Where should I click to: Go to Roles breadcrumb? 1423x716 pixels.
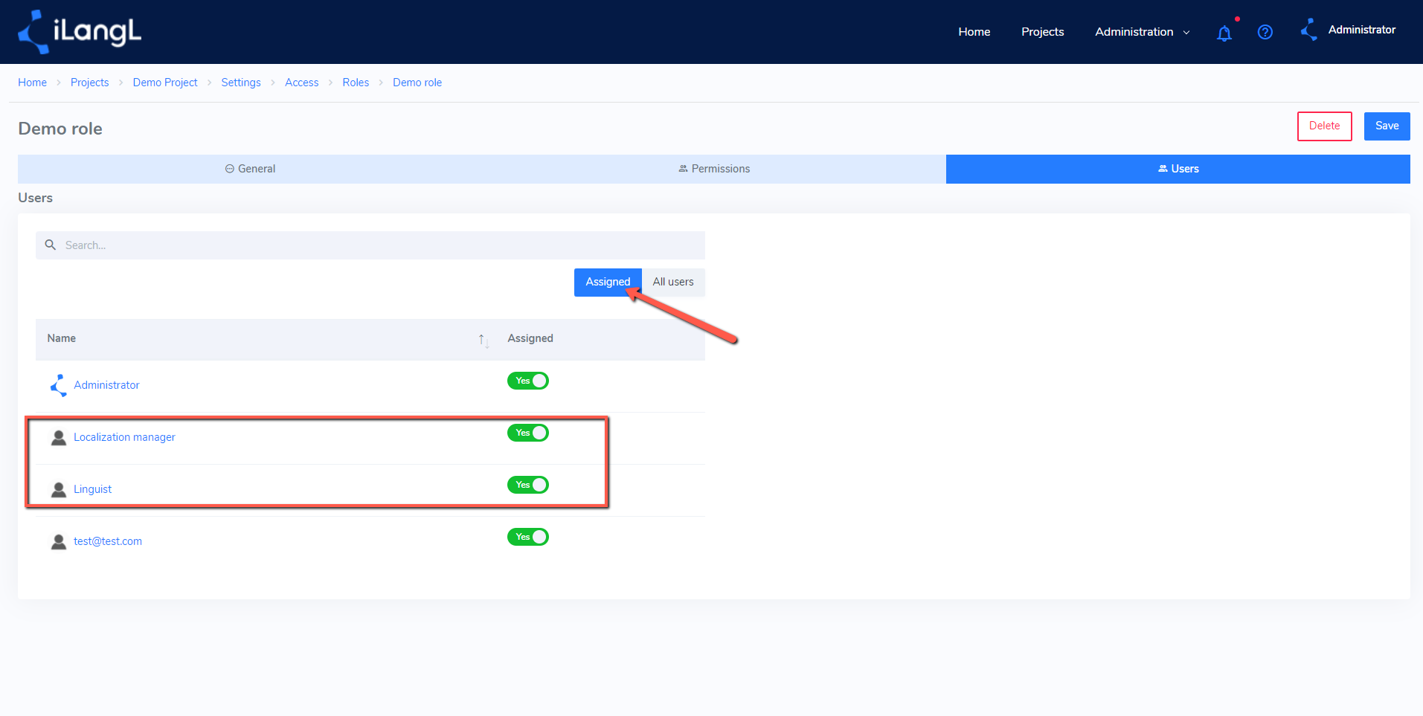tap(356, 83)
